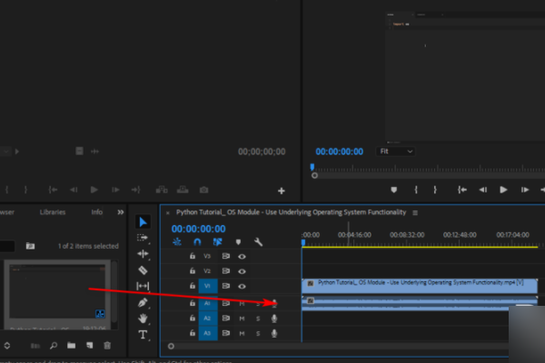Pick the Track Select Forward tool
Image resolution: width=545 pixels, height=363 pixels.
(x=143, y=238)
